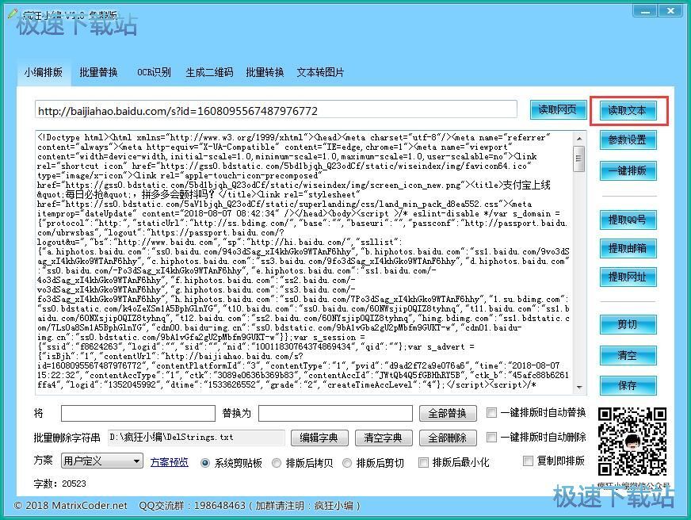This screenshot has height=520, width=691.
Task: Switch to the 文本转图片 tab
Action: [x=320, y=72]
